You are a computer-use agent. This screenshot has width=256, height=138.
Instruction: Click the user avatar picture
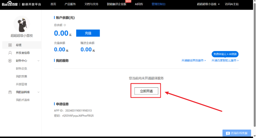pyautogui.click(x=22, y=24)
